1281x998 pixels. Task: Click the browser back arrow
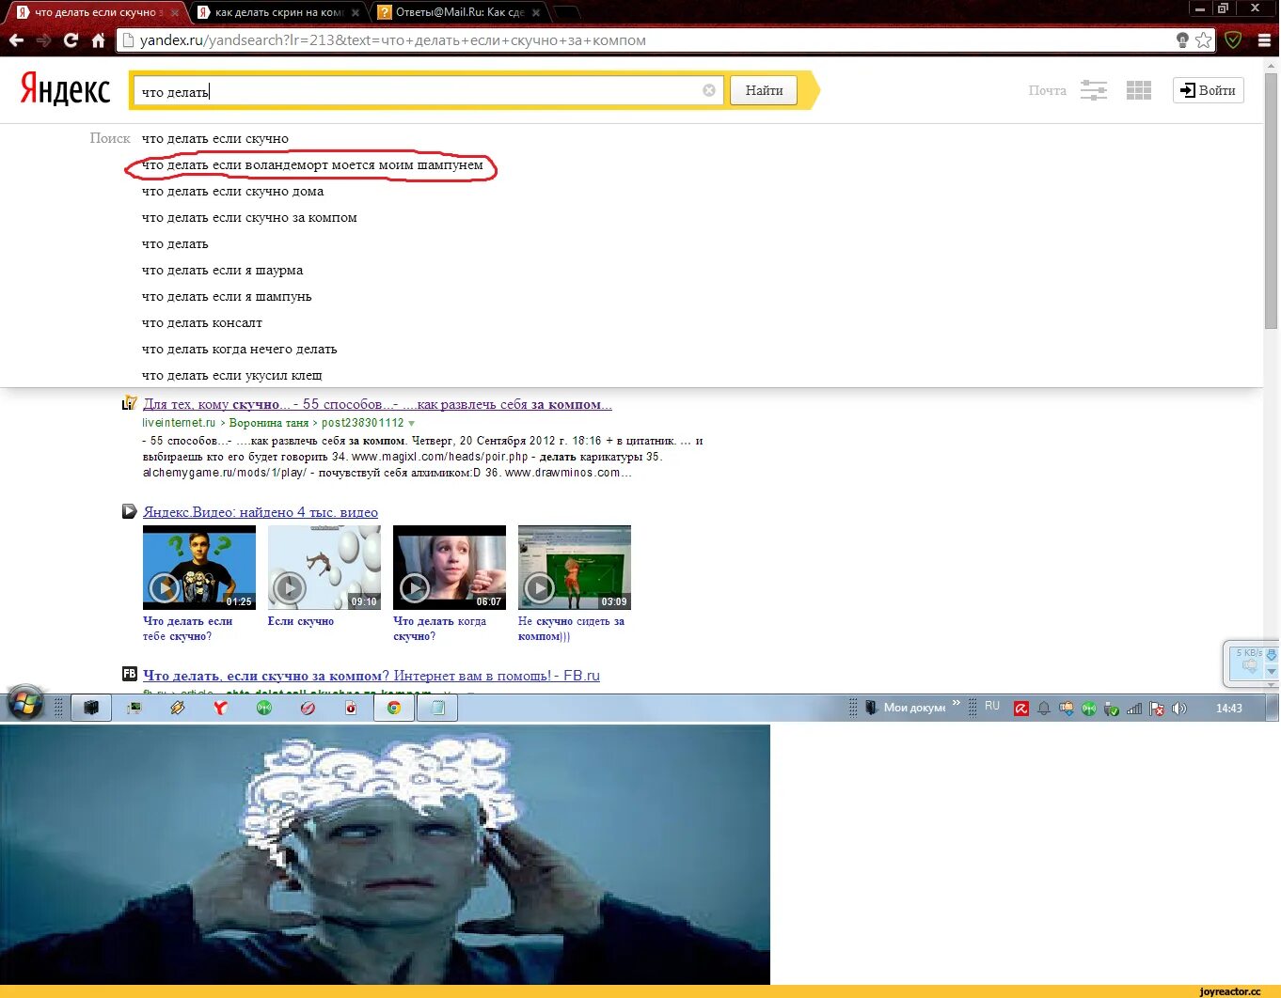pos(16,40)
